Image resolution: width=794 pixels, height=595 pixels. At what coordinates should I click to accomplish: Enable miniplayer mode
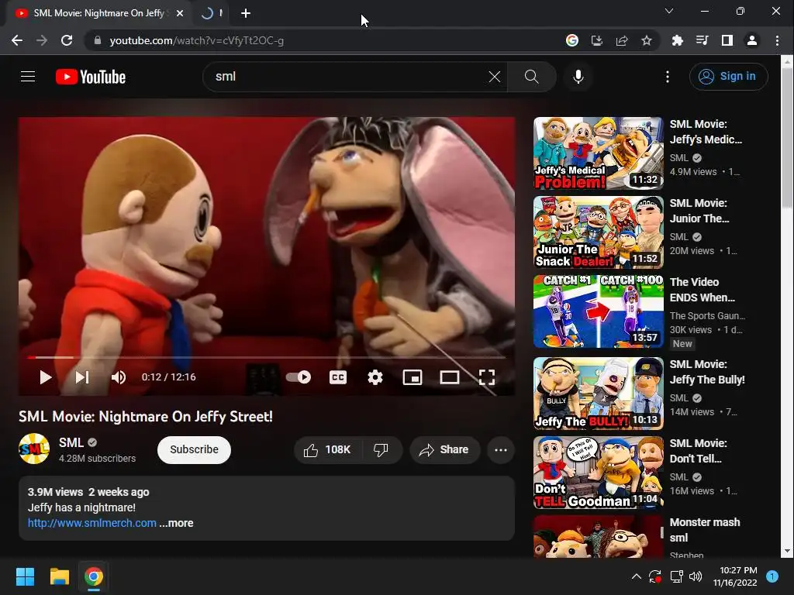(x=413, y=377)
